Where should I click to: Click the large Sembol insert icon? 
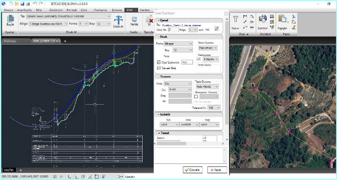[x=262, y=19]
